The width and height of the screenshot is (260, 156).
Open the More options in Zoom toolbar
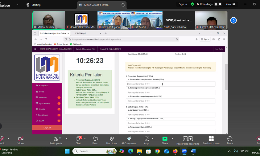(230, 140)
